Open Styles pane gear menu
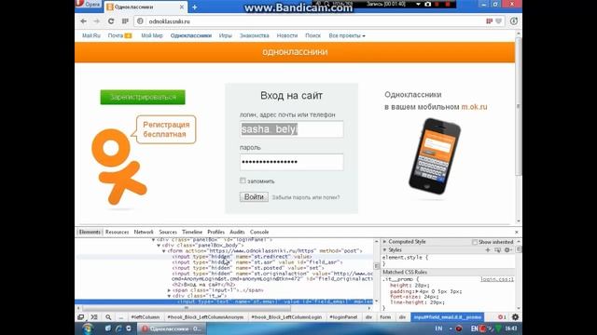 (507, 250)
